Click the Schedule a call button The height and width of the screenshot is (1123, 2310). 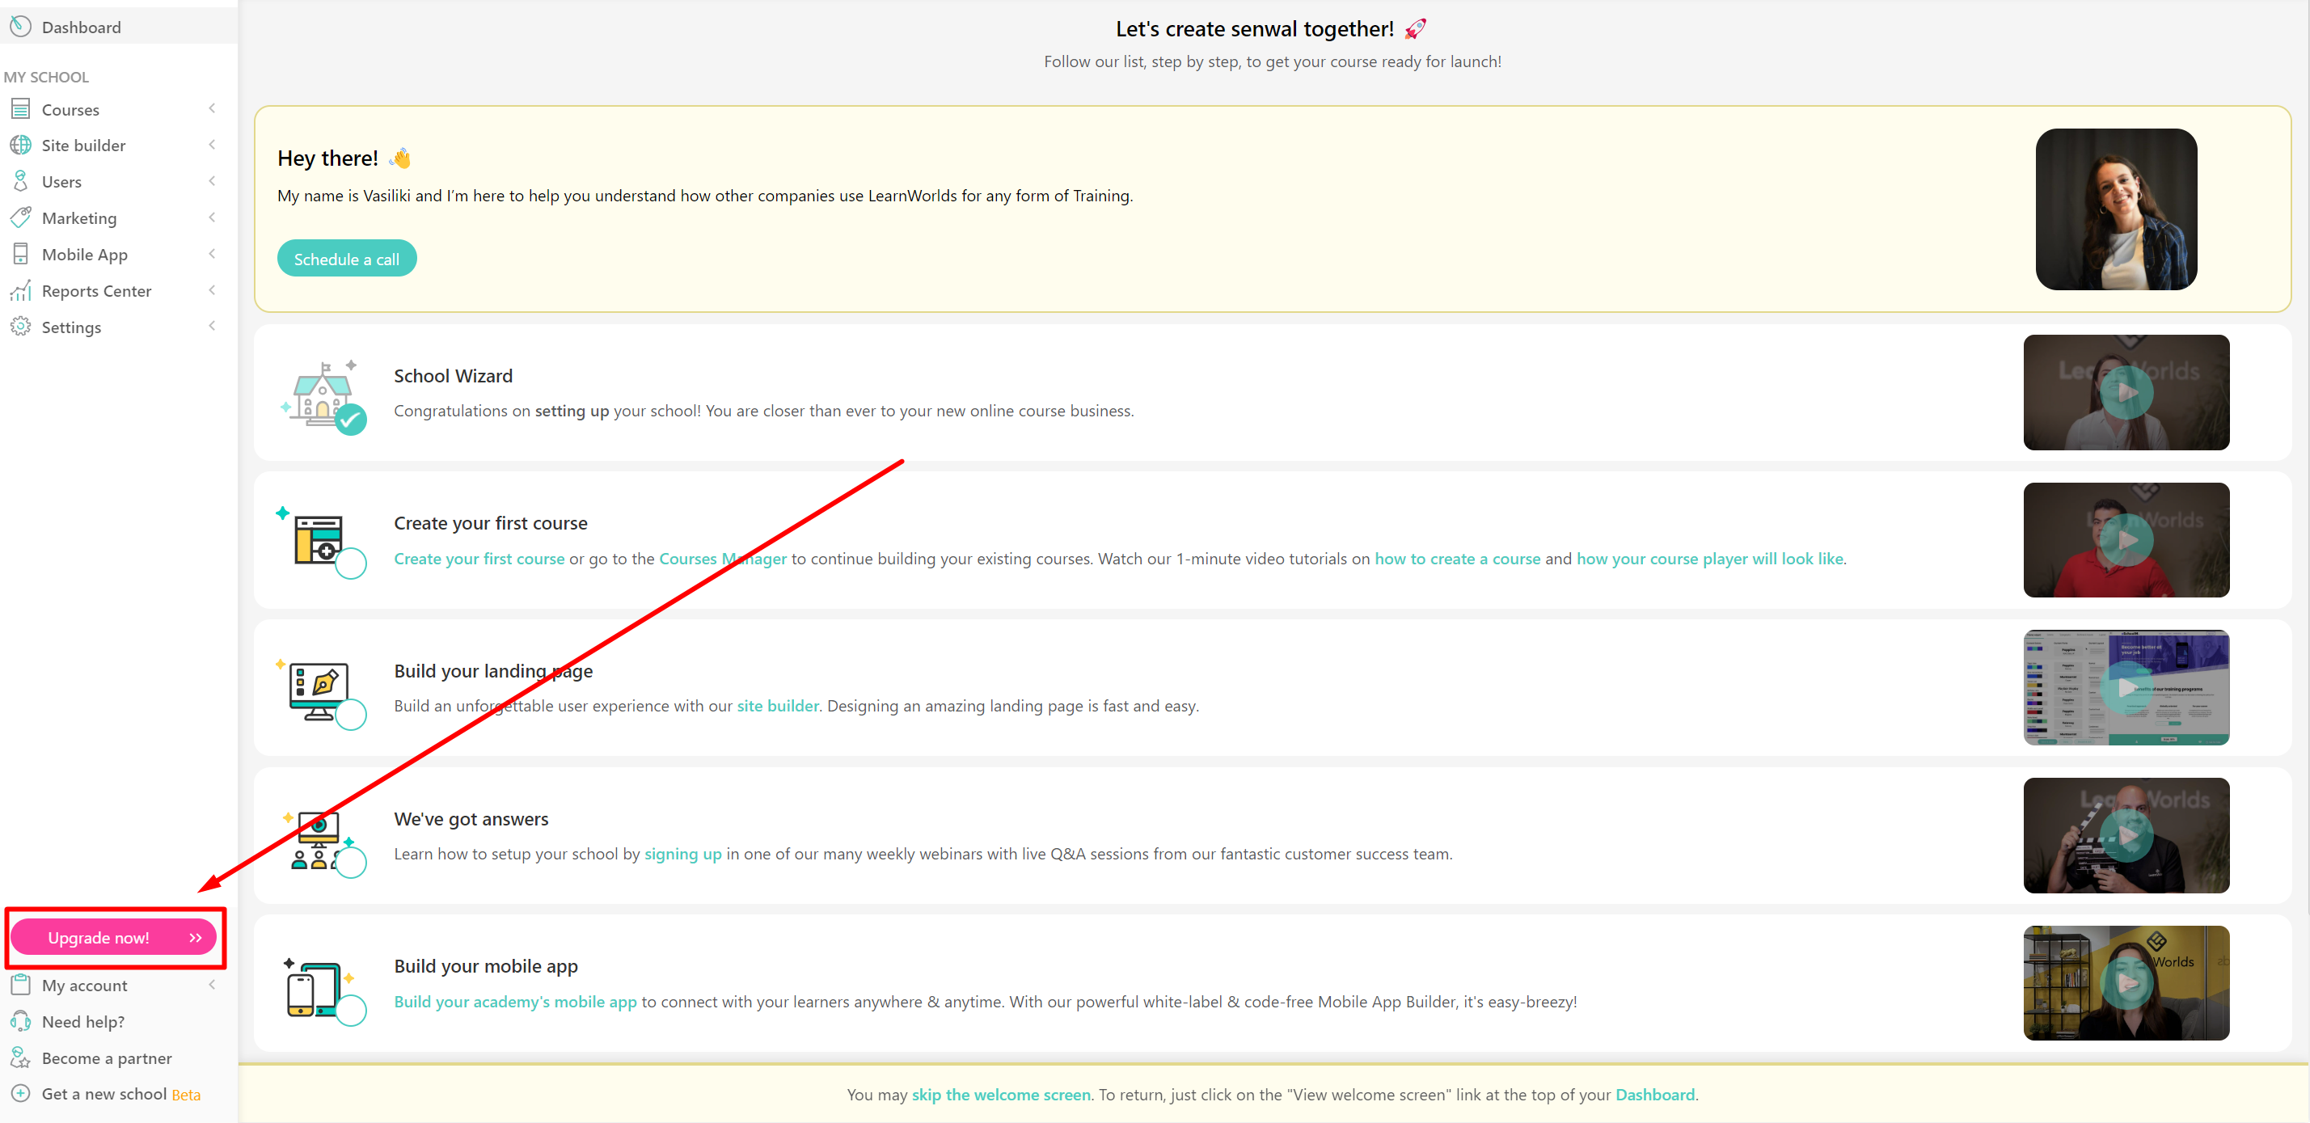pyautogui.click(x=346, y=259)
